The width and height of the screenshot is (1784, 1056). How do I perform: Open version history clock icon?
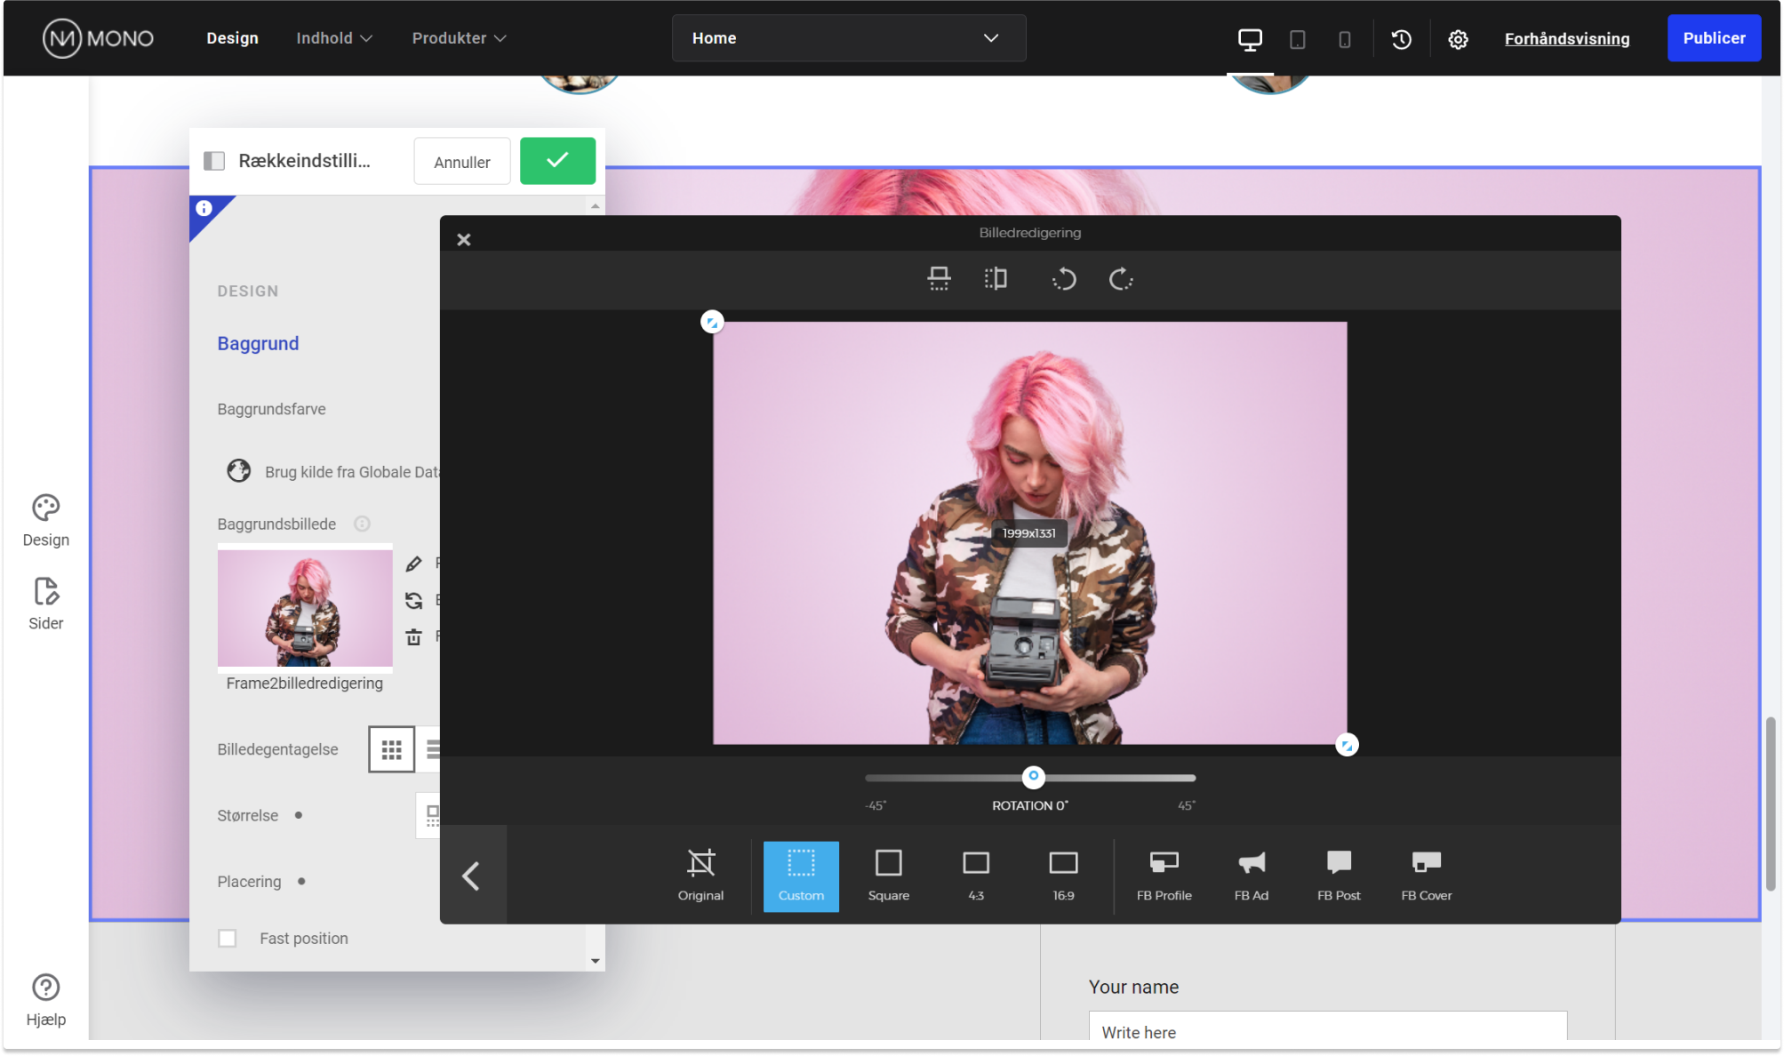coord(1401,39)
